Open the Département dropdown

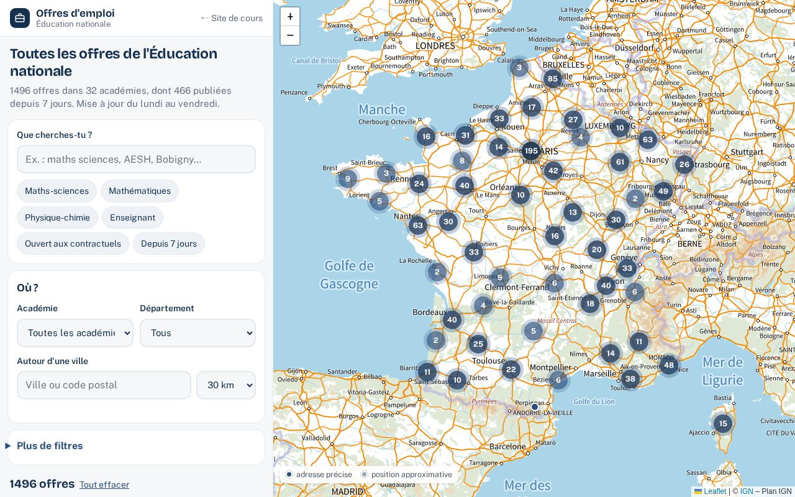click(x=198, y=333)
